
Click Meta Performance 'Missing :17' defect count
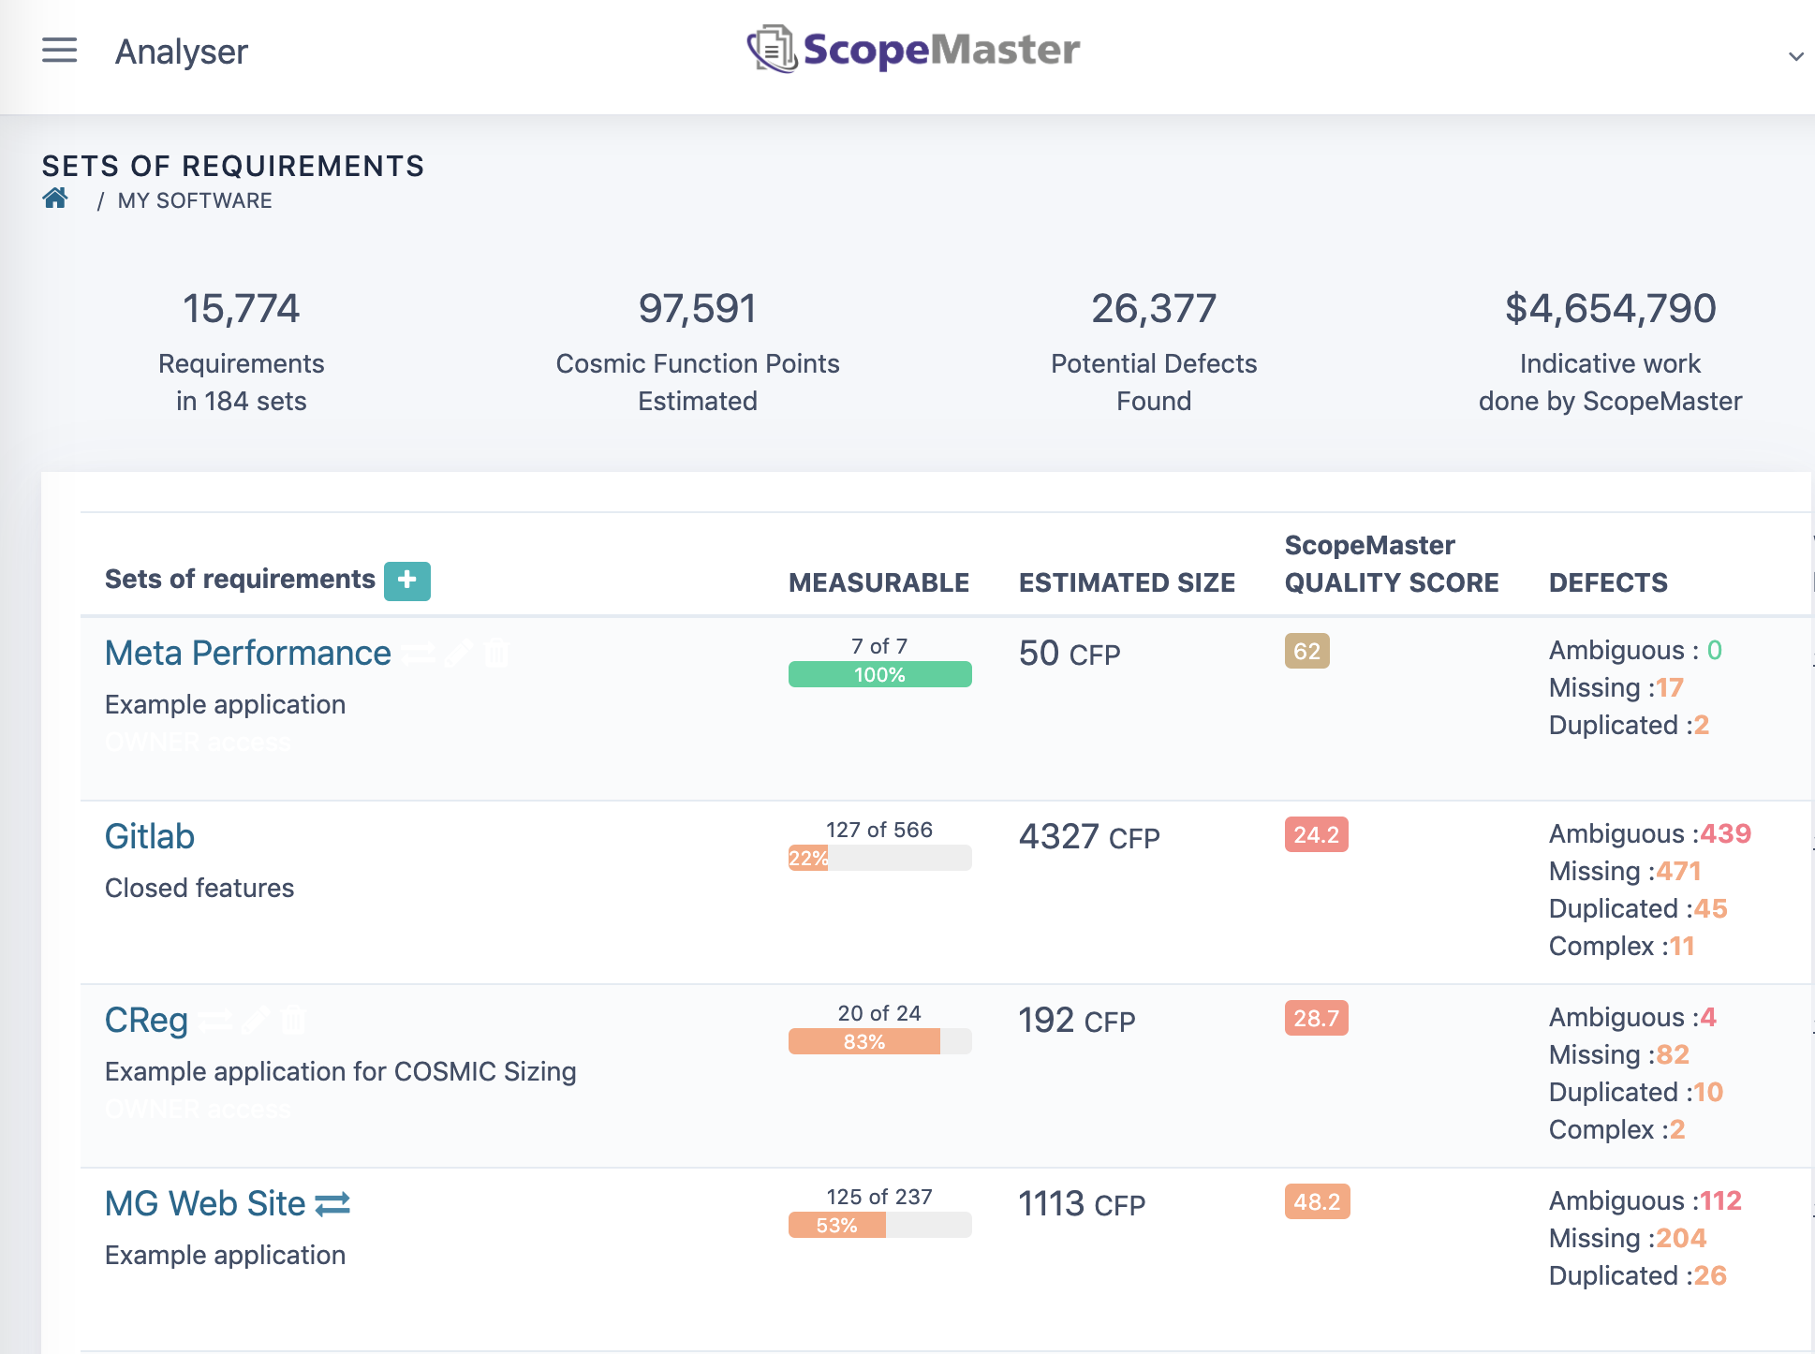1616,687
